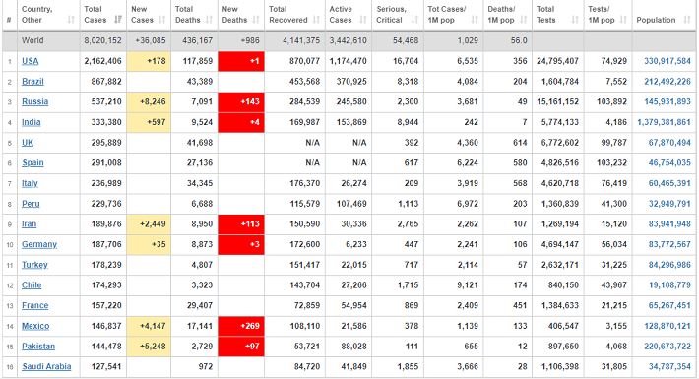This screenshot has height=379, width=699.
Task: Open the Brazil country link
Action: (x=33, y=82)
